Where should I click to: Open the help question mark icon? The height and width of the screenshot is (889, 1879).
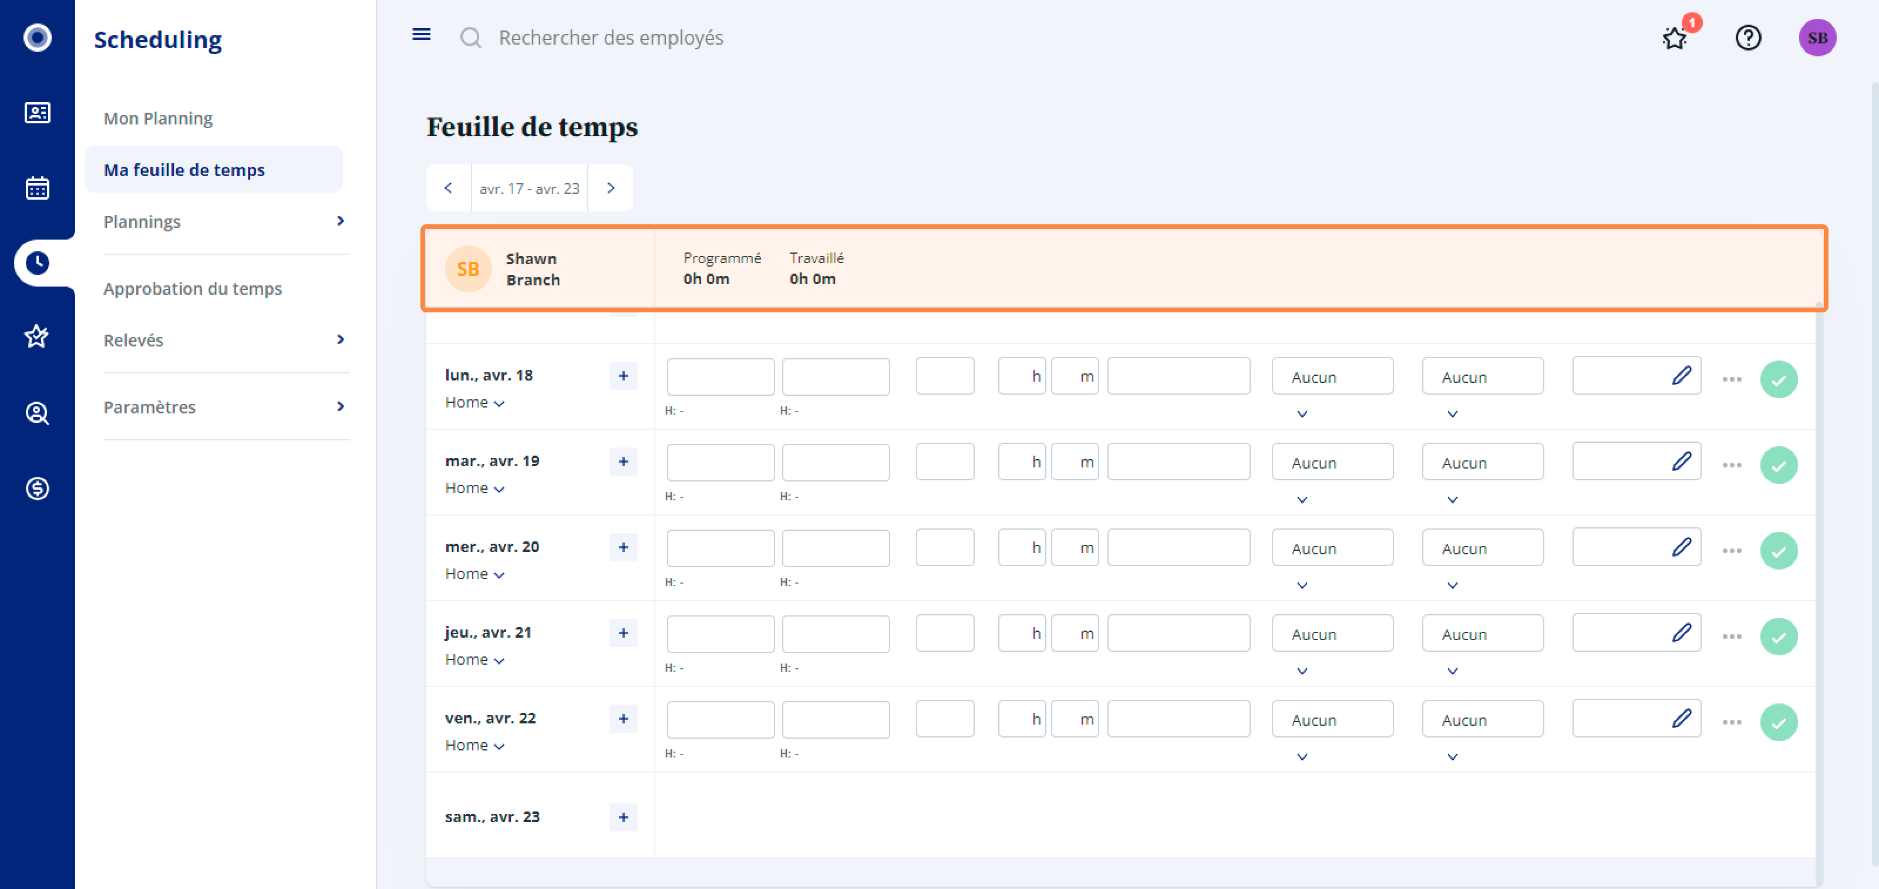[1747, 37]
